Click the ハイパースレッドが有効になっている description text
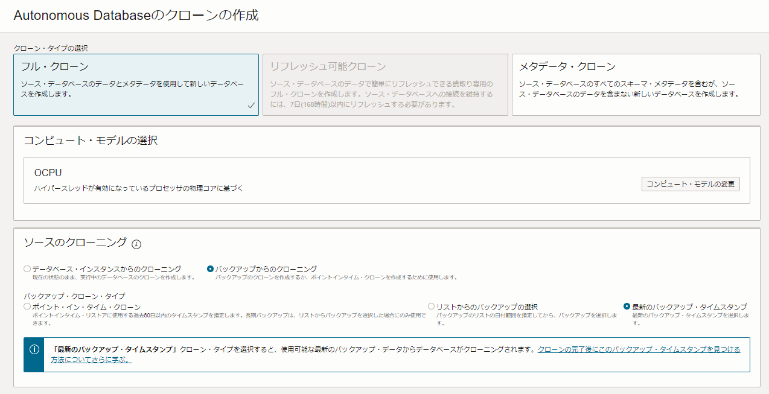Screen dimensions: 769x394 pyautogui.click(x=139, y=188)
